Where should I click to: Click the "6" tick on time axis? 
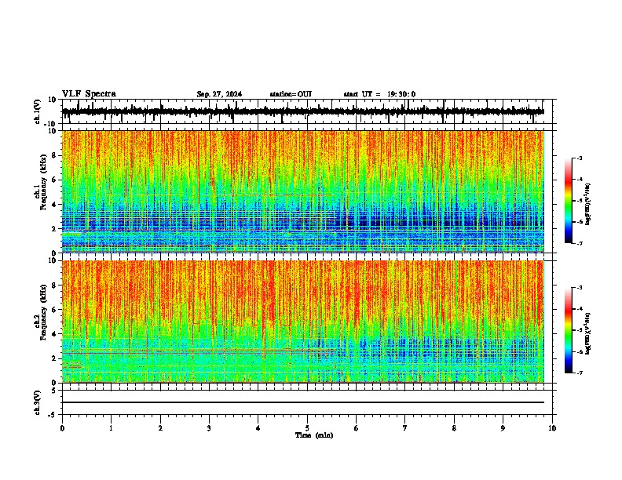(357, 428)
